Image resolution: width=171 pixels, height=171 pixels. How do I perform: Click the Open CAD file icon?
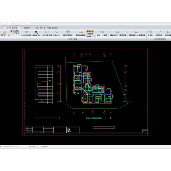pyautogui.click(x=5, y=32)
